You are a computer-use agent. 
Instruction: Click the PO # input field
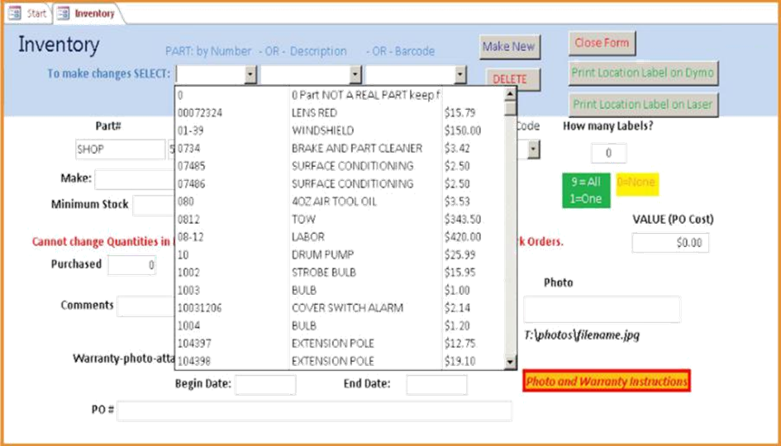(314, 410)
